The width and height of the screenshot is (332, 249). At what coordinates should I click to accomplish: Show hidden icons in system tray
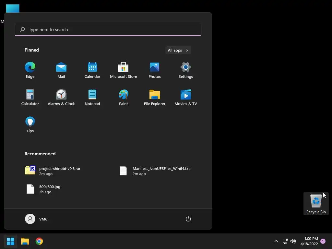pos(276,241)
